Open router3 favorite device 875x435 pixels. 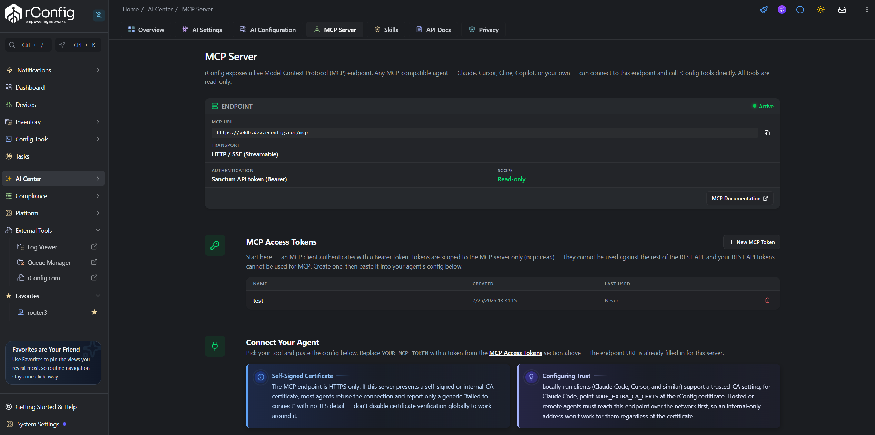(37, 312)
